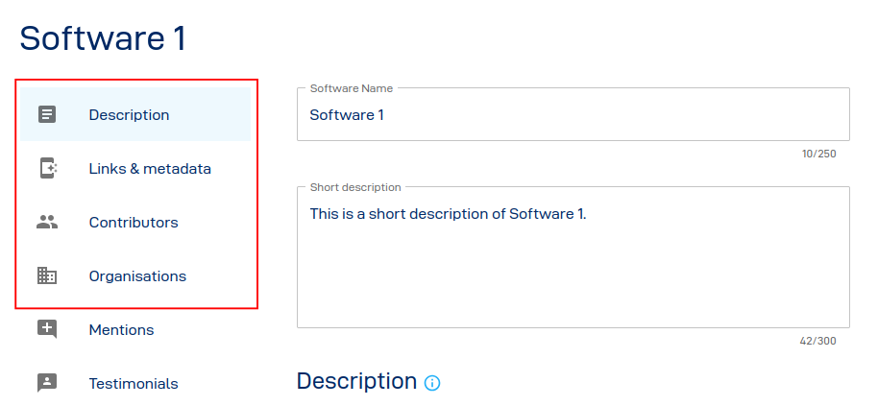Click the 10/250 character counter
This screenshot has height=406, width=878.
(818, 154)
